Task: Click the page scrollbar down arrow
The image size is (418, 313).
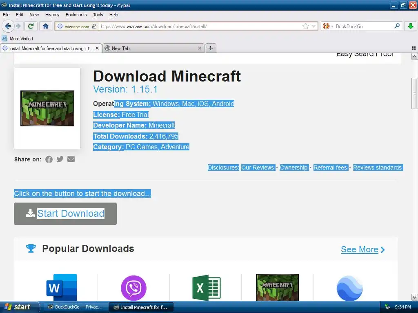Action: [x=414, y=297]
